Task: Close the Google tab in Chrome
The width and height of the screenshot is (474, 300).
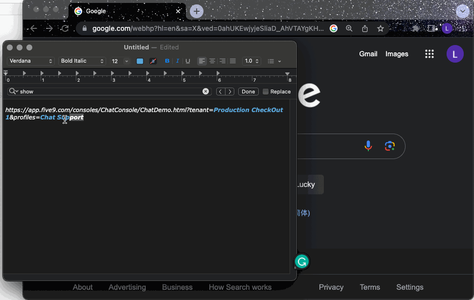Action: 178,11
